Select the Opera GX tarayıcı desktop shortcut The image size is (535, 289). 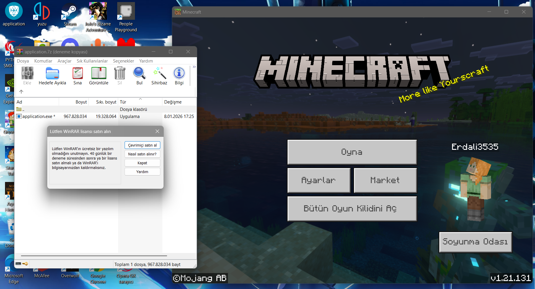(x=126, y=275)
